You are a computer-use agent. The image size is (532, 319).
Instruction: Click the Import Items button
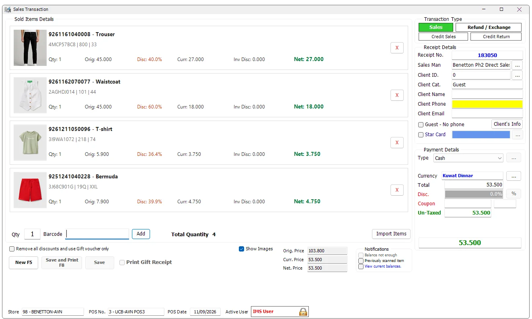[391, 234]
